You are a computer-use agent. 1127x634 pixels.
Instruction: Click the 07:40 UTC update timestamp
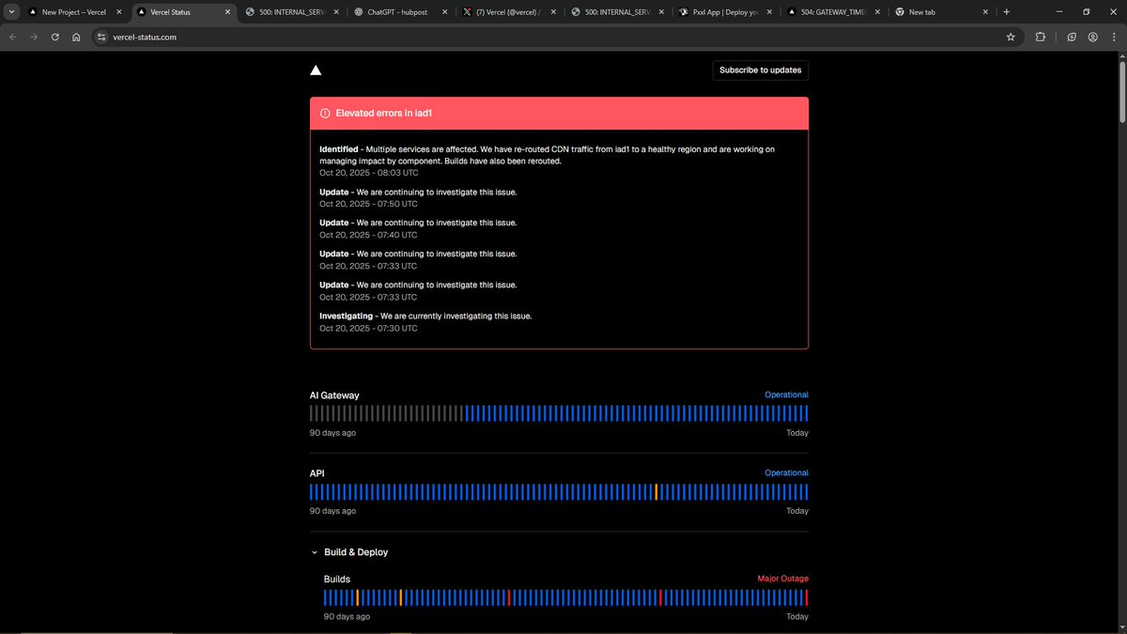click(368, 235)
